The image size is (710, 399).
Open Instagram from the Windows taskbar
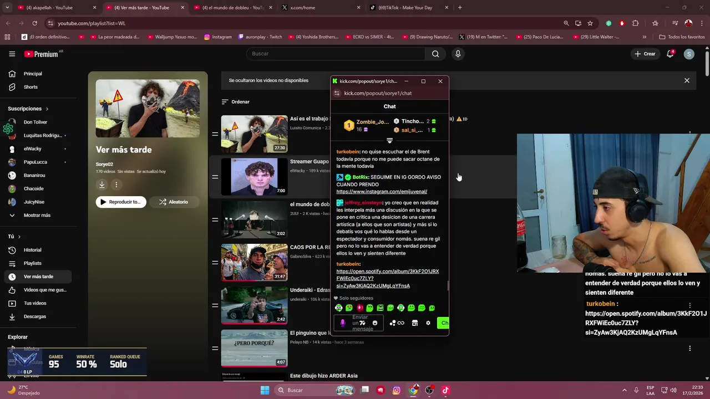397,390
